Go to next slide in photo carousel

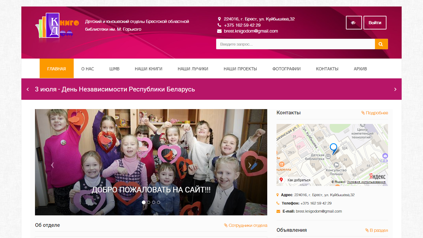[x=250, y=165]
